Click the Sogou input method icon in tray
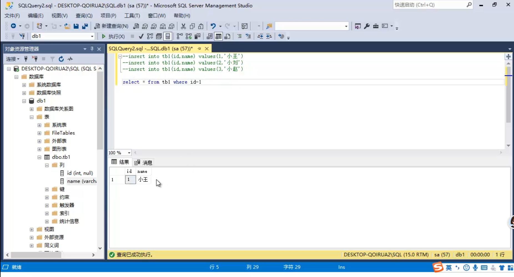 pos(438,267)
